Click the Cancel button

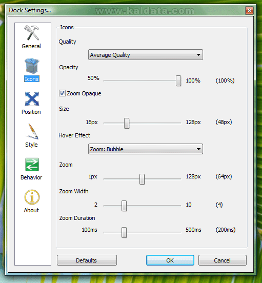(223, 260)
